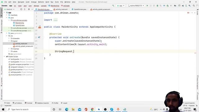Click the Stop icon in run toolbar
Screen dimensions: 199x112
171,6
